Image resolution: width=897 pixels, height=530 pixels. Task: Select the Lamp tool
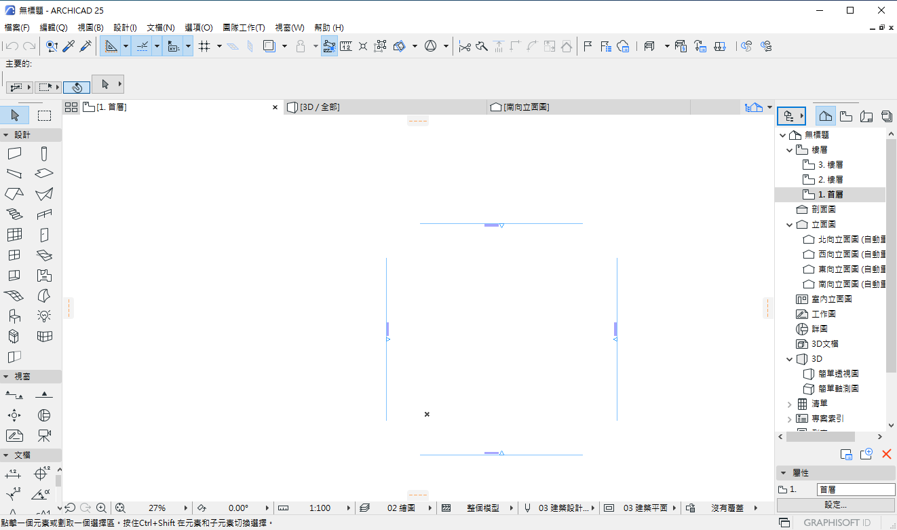click(44, 316)
